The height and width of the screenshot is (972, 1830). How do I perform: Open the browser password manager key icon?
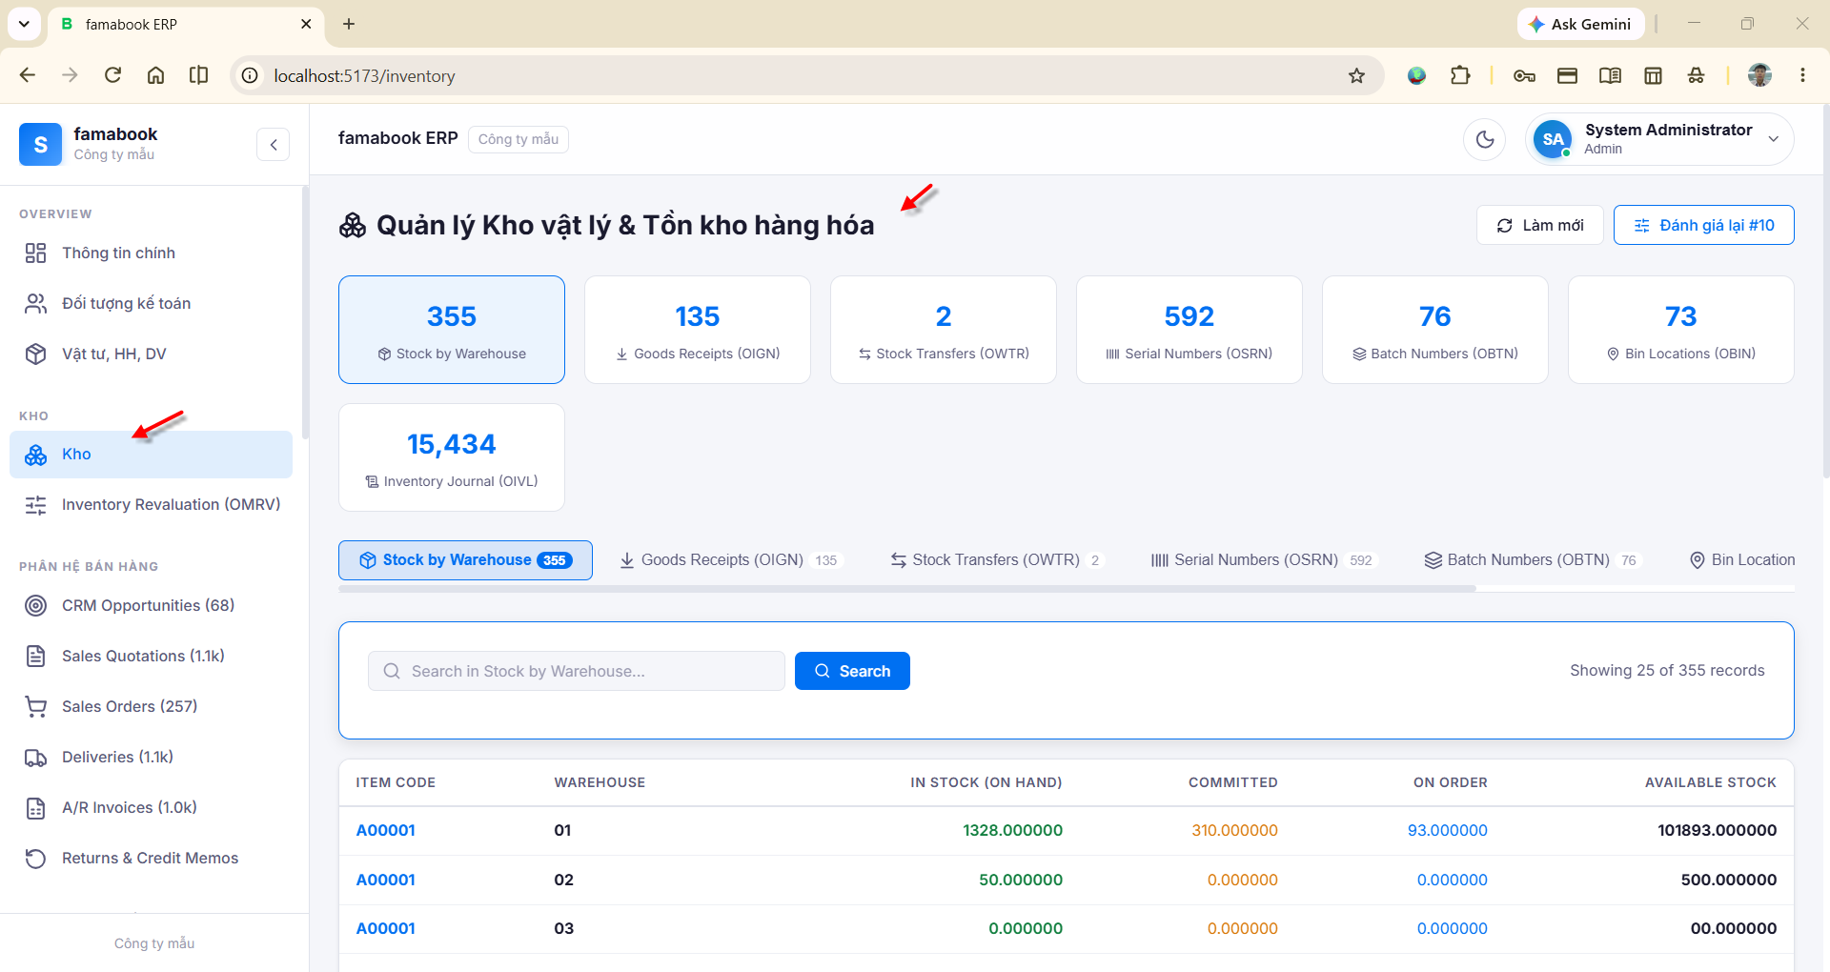1524,75
